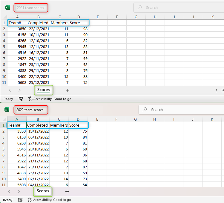Open the Scores sheet tab in the 2021 workbook
The image size is (224, 203).
(44, 90)
